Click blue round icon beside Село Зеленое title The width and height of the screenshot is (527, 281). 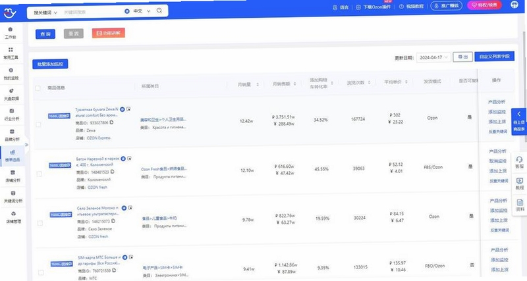click(124, 208)
